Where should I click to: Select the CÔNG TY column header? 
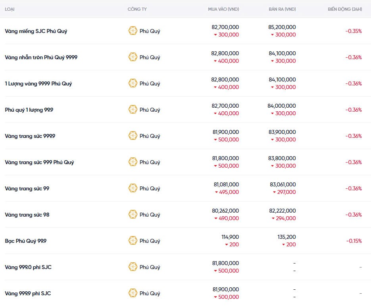click(x=137, y=9)
